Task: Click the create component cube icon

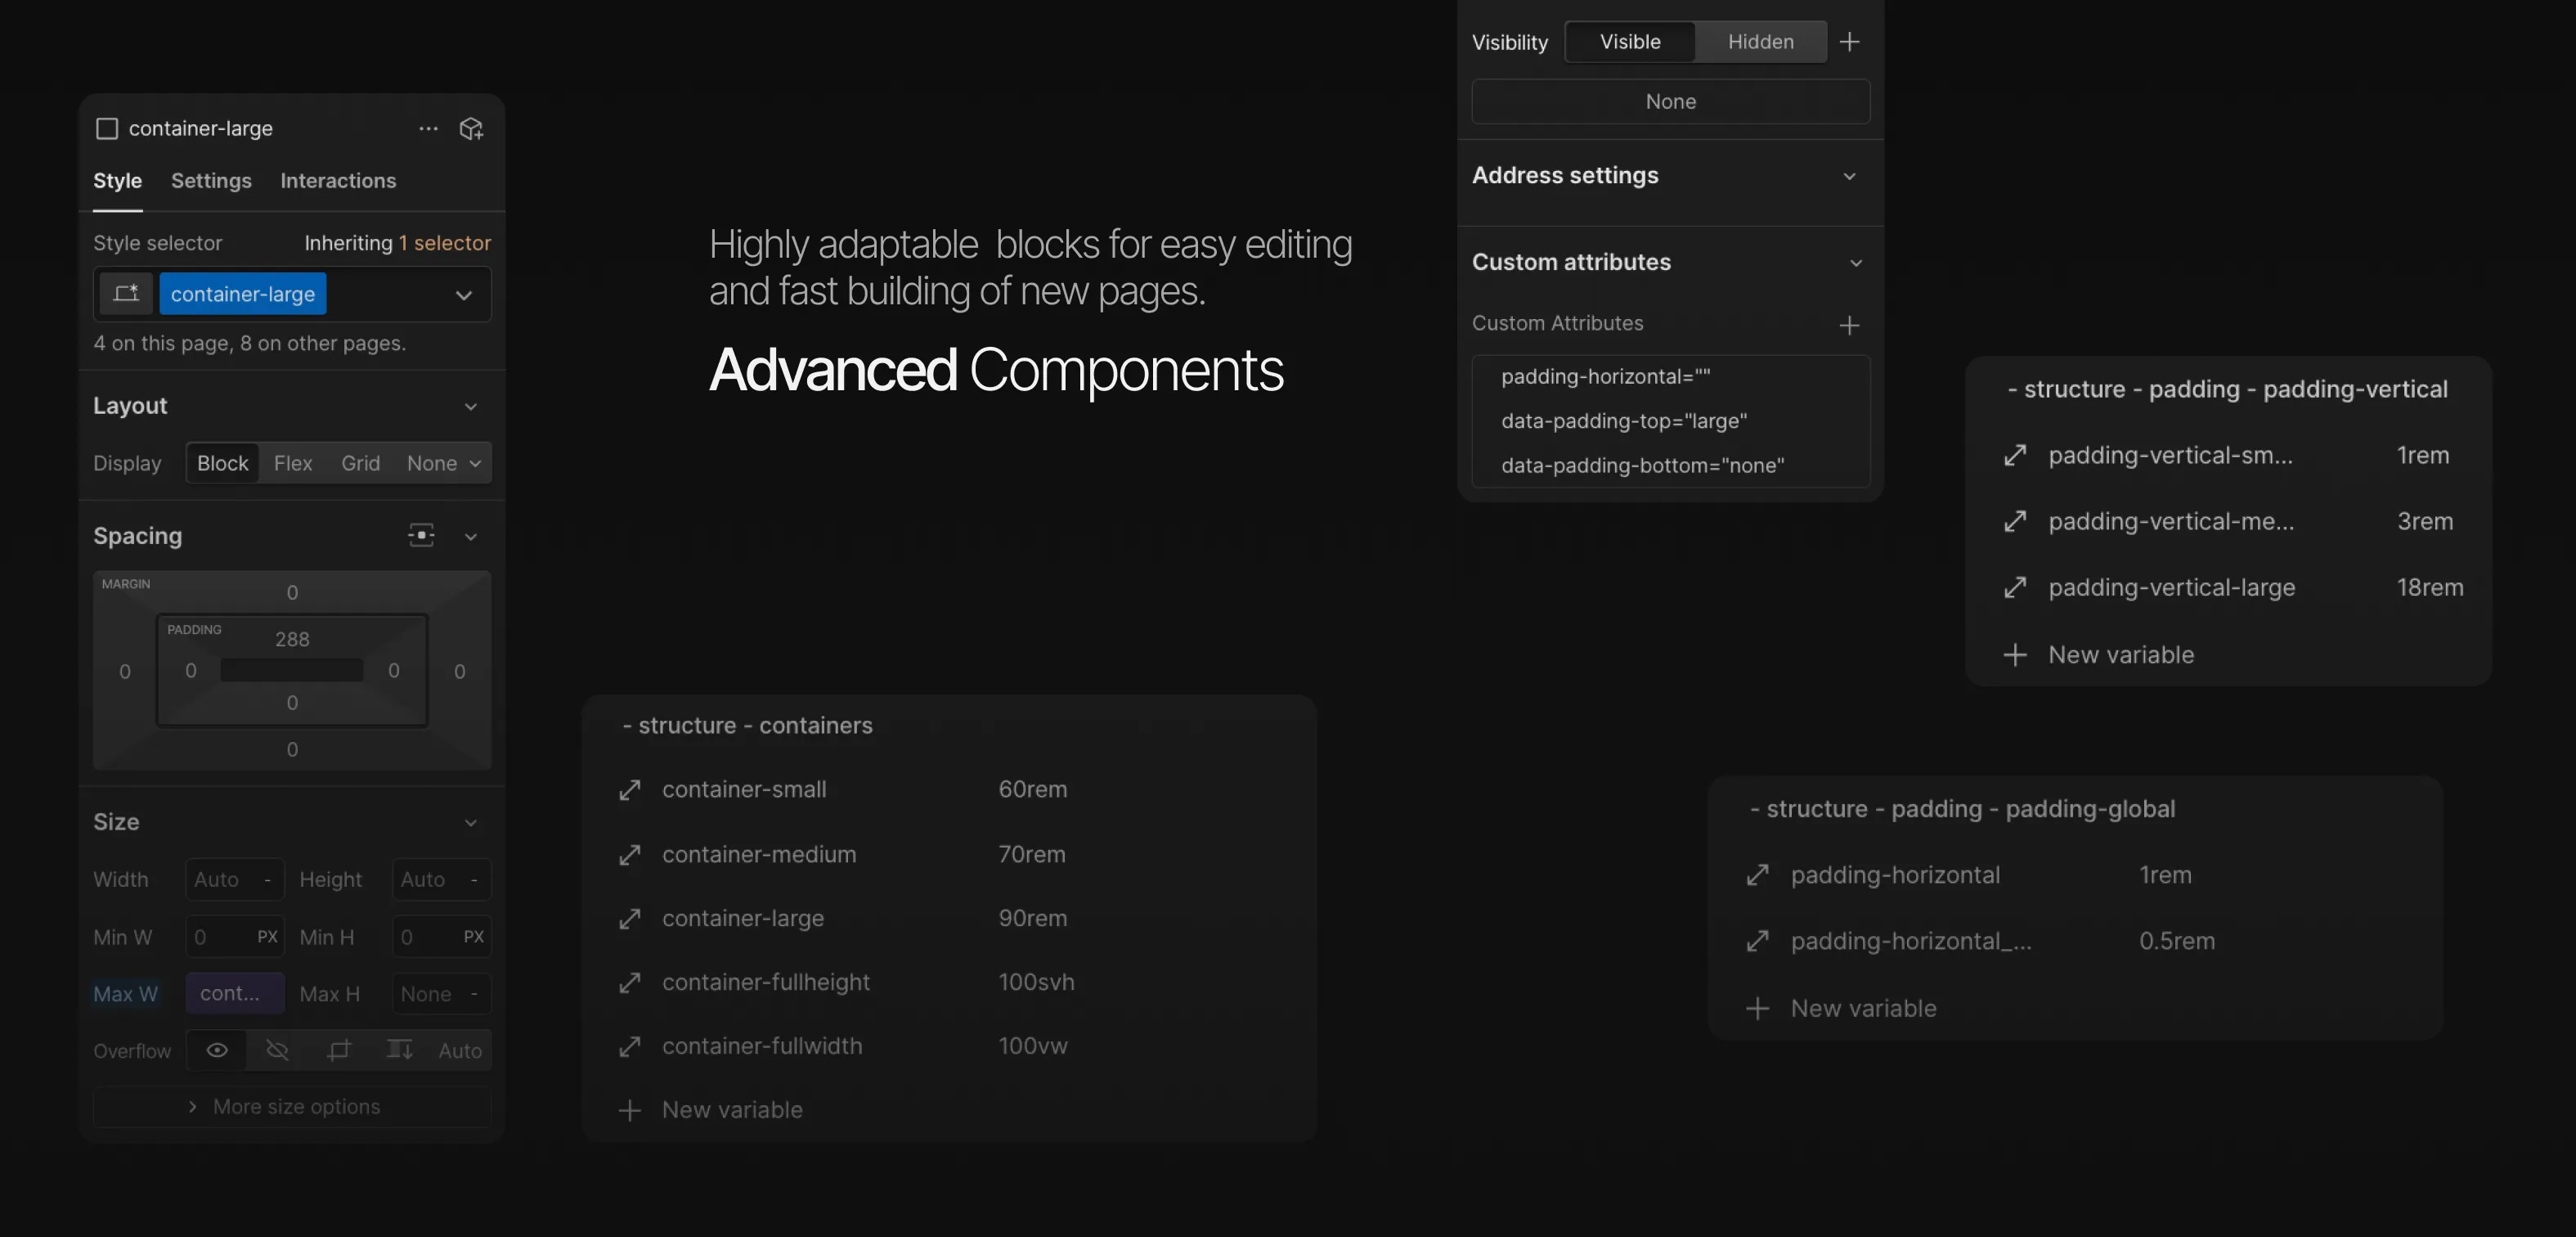Action: (x=471, y=128)
